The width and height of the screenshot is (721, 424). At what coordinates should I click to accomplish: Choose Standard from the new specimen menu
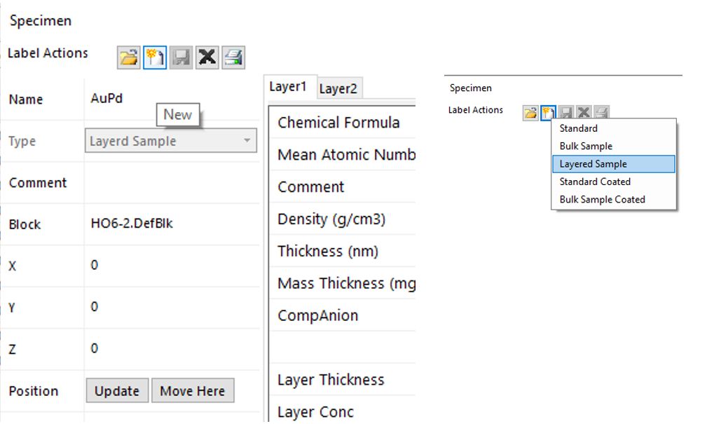pyautogui.click(x=579, y=128)
